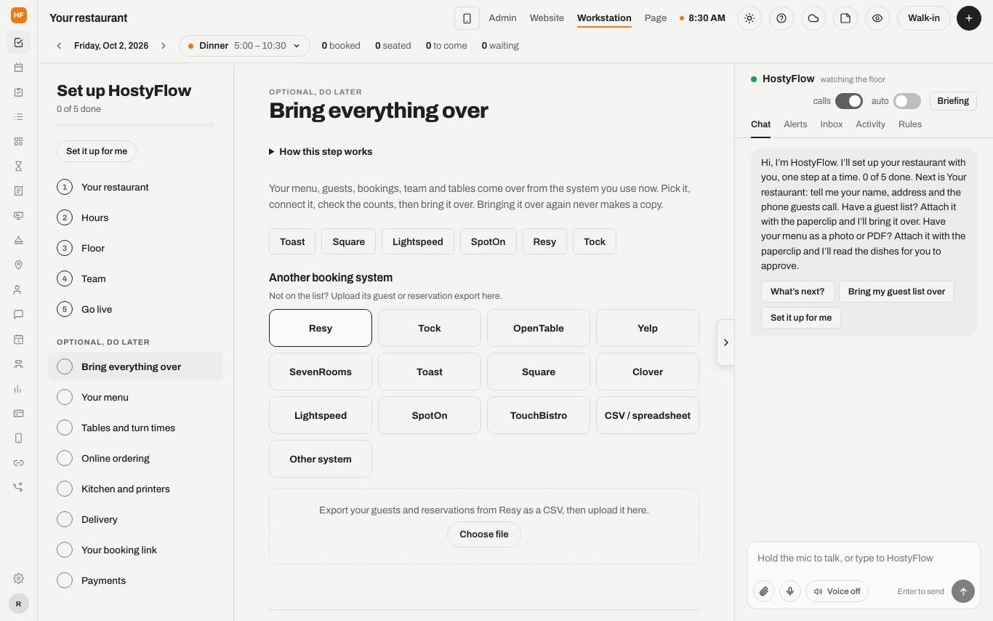Image resolution: width=993 pixels, height=621 pixels.
Task: Click Bring my guest list over
Action: [x=896, y=292]
